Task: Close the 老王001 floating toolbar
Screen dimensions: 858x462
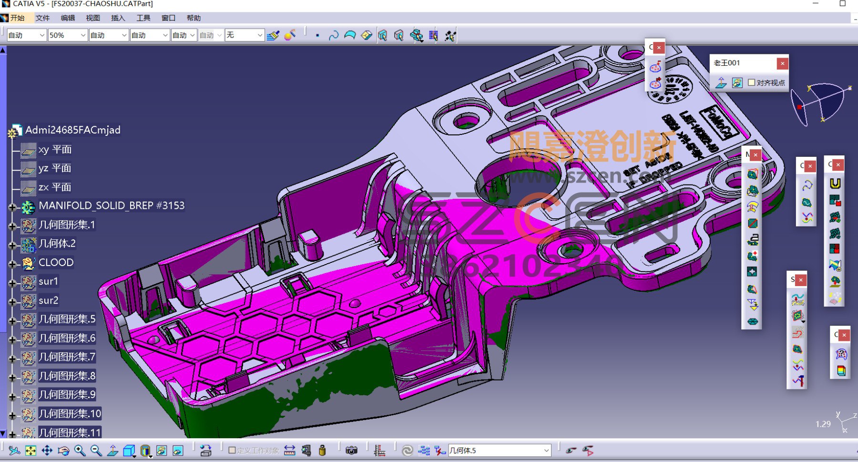Action: tap(782, 63)
